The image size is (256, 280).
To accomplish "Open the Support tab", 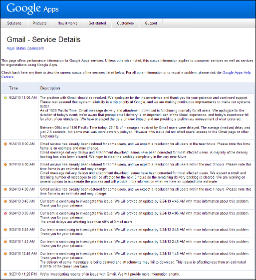I will [151, 23].
